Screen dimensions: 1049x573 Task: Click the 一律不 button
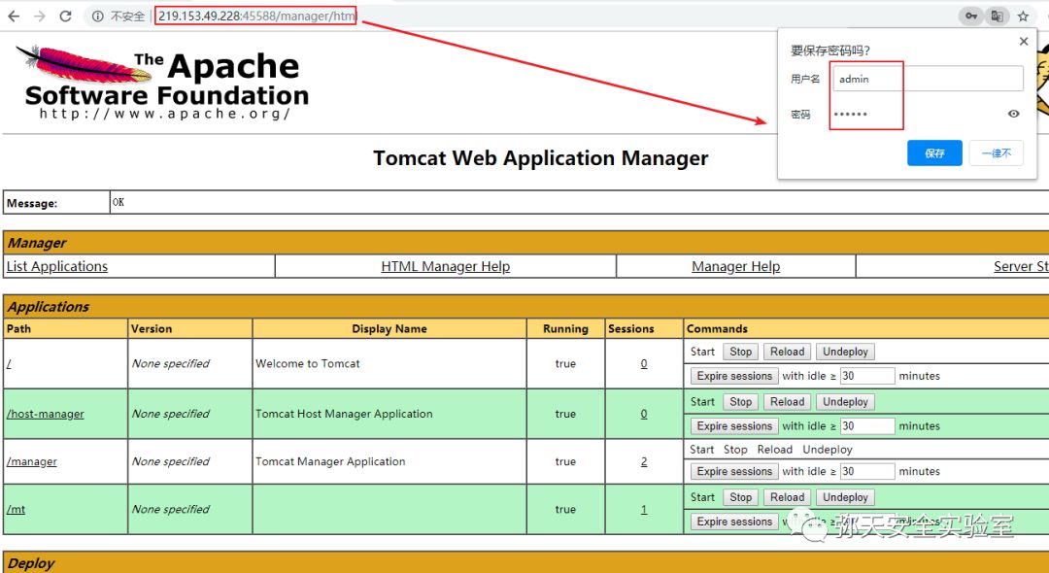point(997,153)
